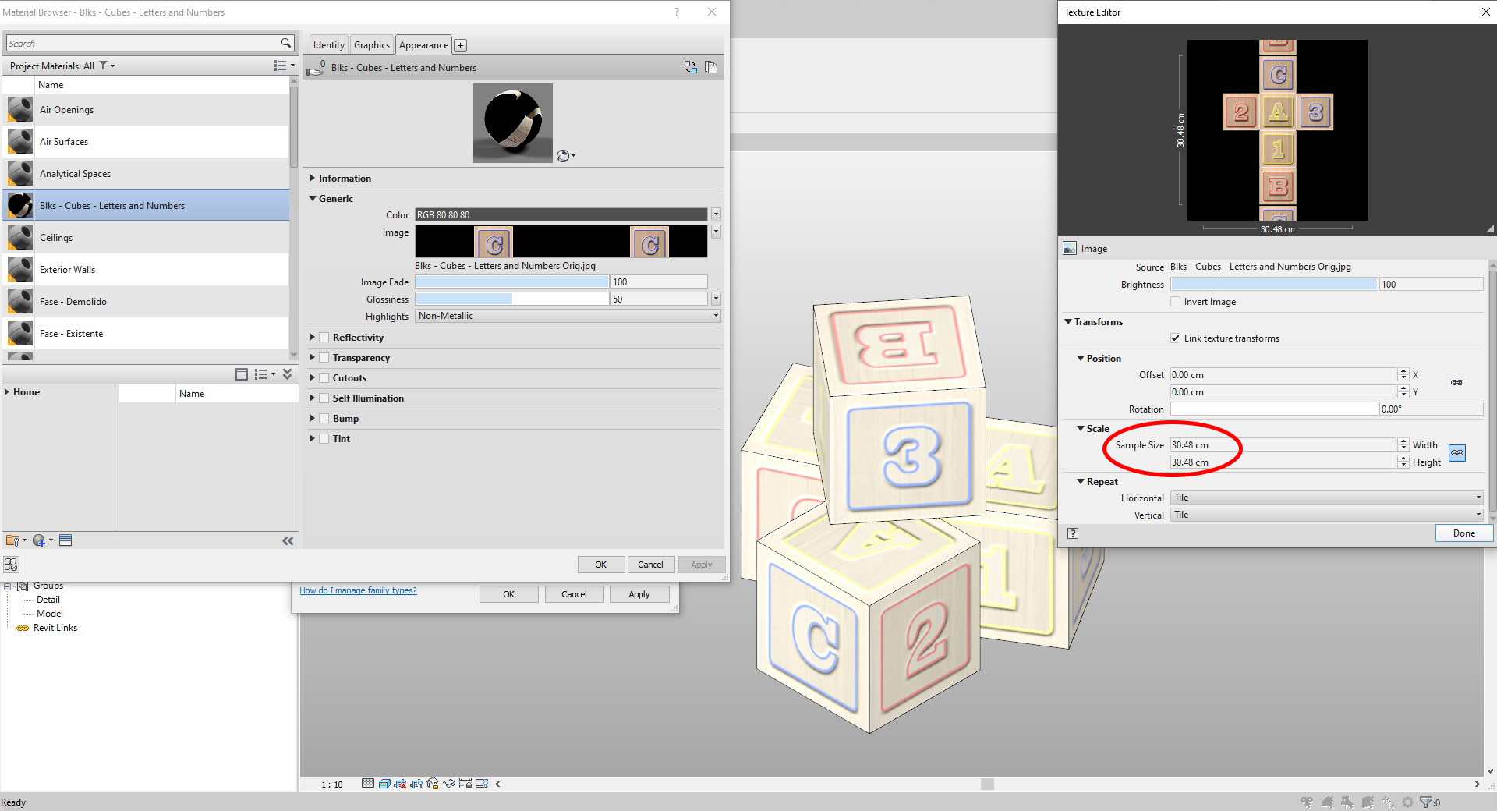Open the material library folder icon
The height and width of the screenshot is (811, 1497).
pyautogui.click(x=12, y=540)
